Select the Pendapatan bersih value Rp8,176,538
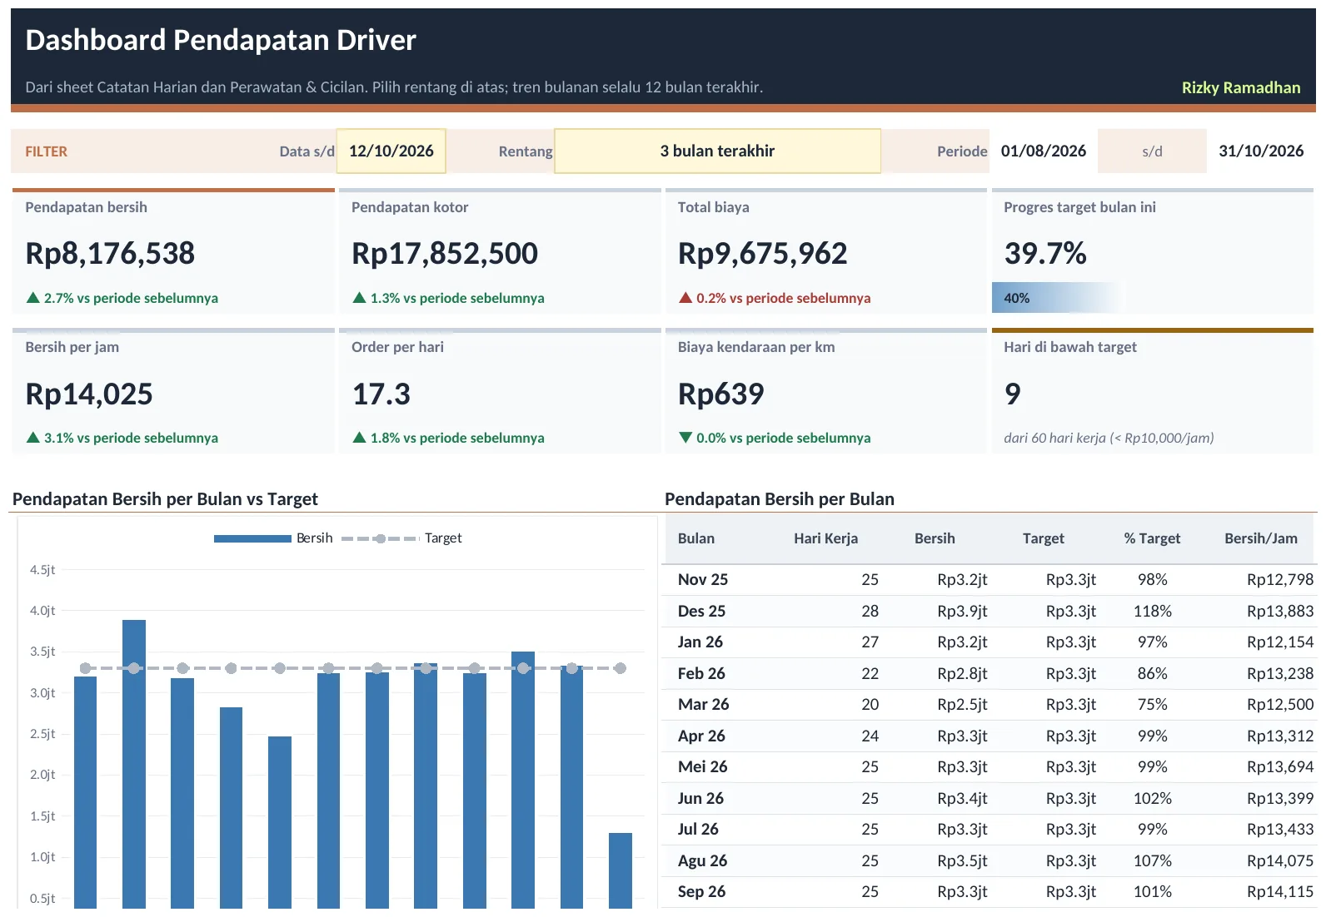Image resolution: width=1326 pixels, height=917 pixels. click(x=110, y=253)
